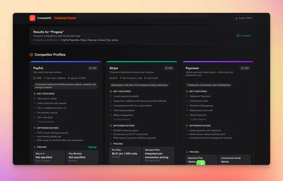Expand Payoneer +1 more features
283x181 pixels.
[x=198, y=119]
